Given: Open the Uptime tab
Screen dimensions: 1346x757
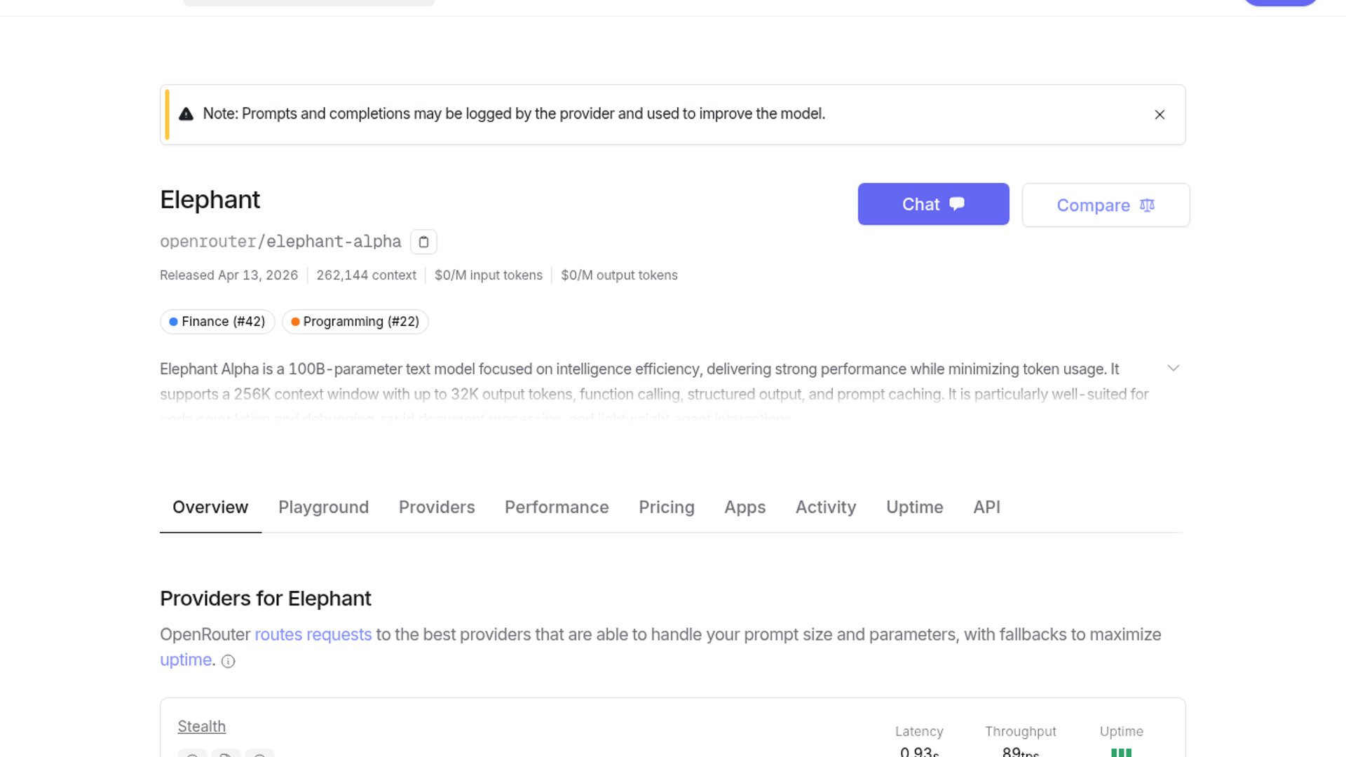Looking at the screenshot, I should [914, 507].
